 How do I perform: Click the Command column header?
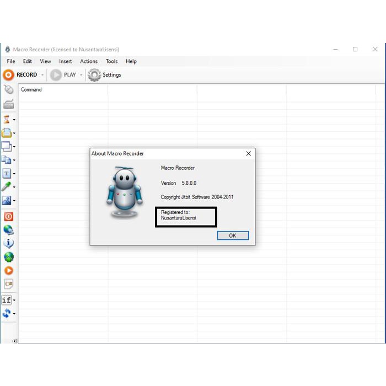(31, 90)
